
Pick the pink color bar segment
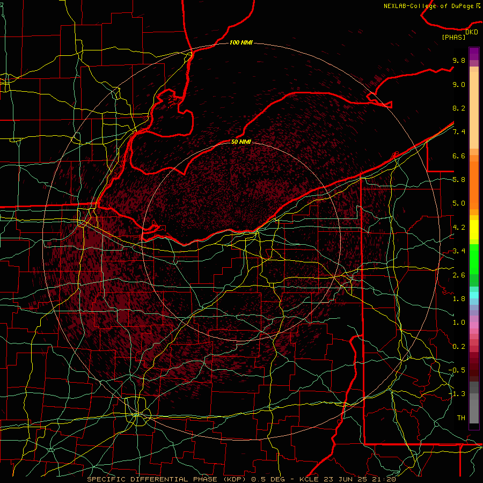474,325
